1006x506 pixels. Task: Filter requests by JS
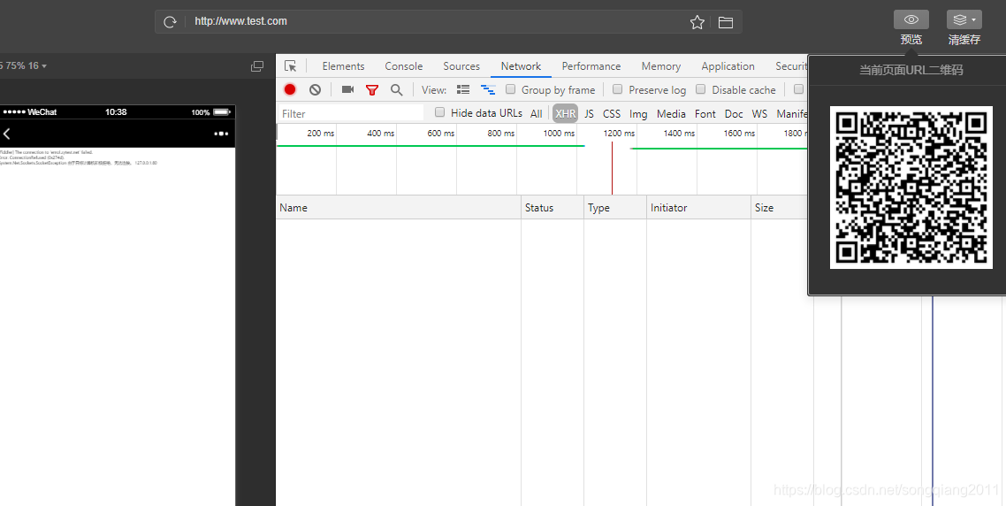589,113
